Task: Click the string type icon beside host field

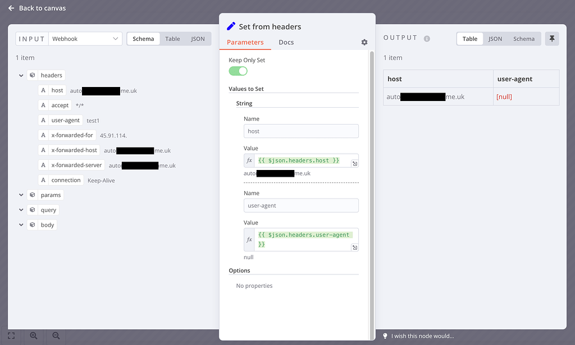Action: [42, 90]
